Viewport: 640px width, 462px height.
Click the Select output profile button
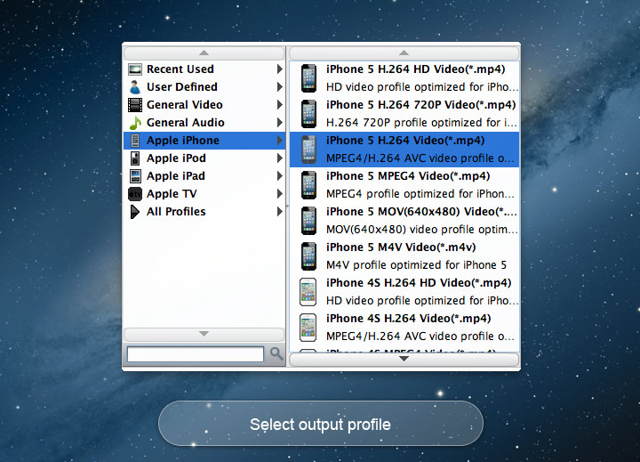[x=321, y=424]
